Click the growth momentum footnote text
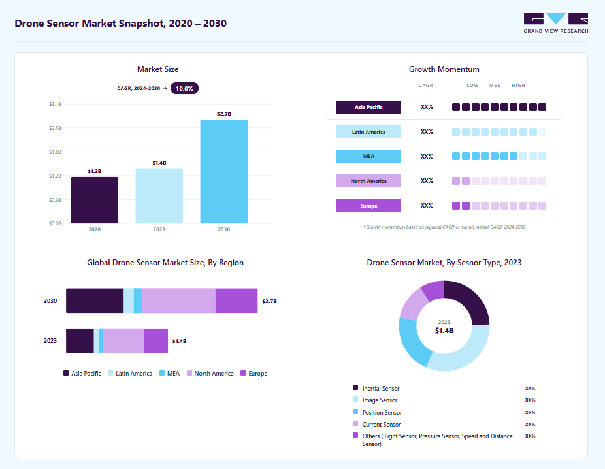Image resolution: width=605 pixels, height=469 pixels. (x=444, y=227)
